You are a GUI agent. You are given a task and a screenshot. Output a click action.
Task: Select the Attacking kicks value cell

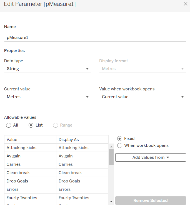[x=22, y=148]
